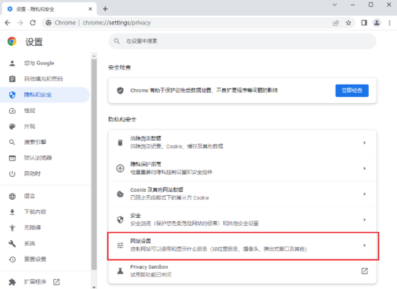This screenshot has width=397, height=289.
Task: Expand 隐私保护指南 with its arrow
Action: point(365,168)
